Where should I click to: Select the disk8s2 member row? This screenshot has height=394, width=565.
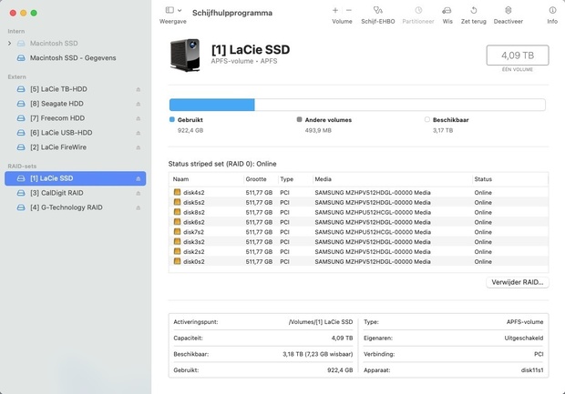pos(358,212)
